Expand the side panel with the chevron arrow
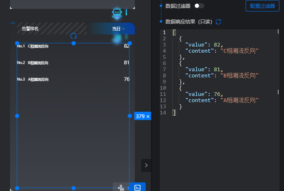Image resolution: width=284 pixels, height=191 pixels. [x=146, y=165]
